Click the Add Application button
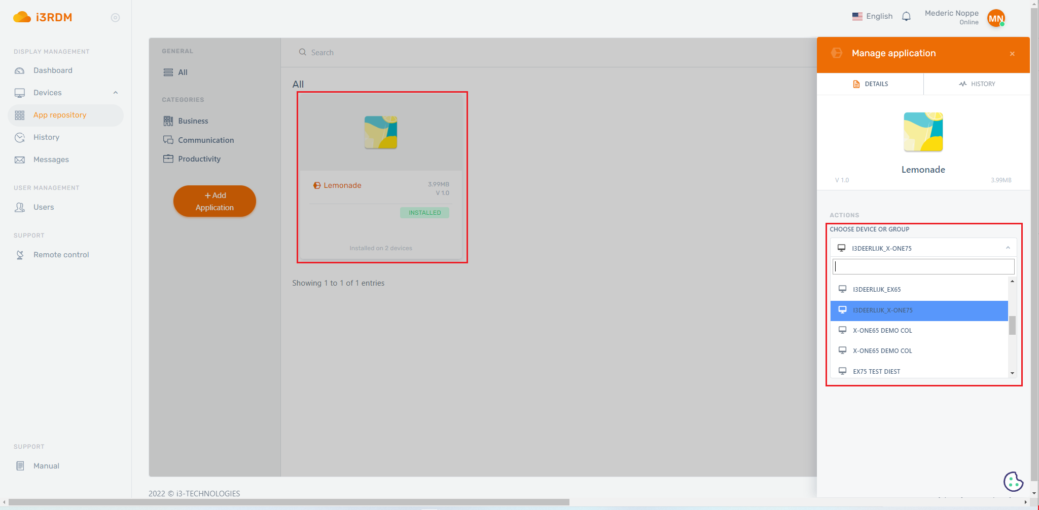The height and width of the screenshot is (510, 1039). tap(214, 201)
